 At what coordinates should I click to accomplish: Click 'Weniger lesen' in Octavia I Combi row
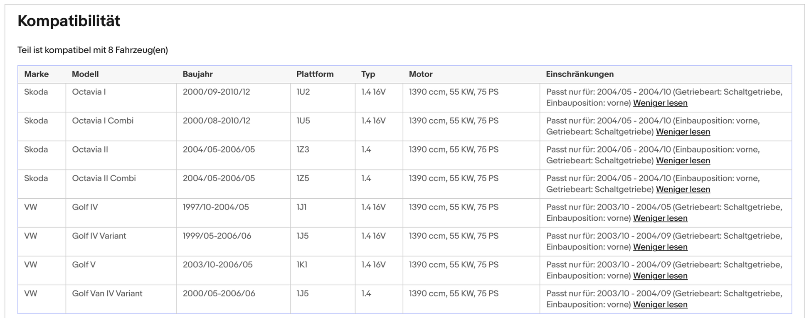click(683, 132)
